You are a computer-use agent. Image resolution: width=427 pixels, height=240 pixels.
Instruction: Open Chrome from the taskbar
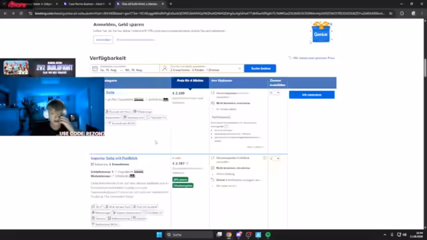[x=229, y=235]
